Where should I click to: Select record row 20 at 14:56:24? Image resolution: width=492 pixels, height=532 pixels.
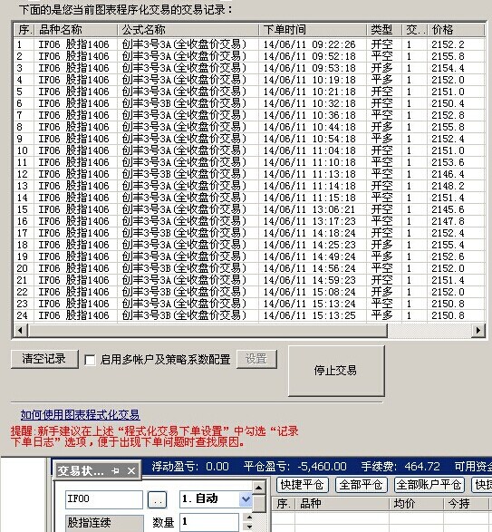249,268
